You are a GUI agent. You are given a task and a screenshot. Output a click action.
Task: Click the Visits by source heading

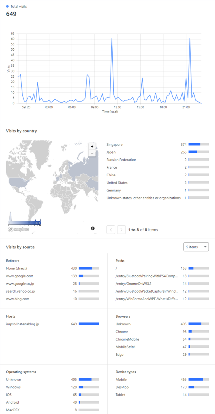coord(20,247)
